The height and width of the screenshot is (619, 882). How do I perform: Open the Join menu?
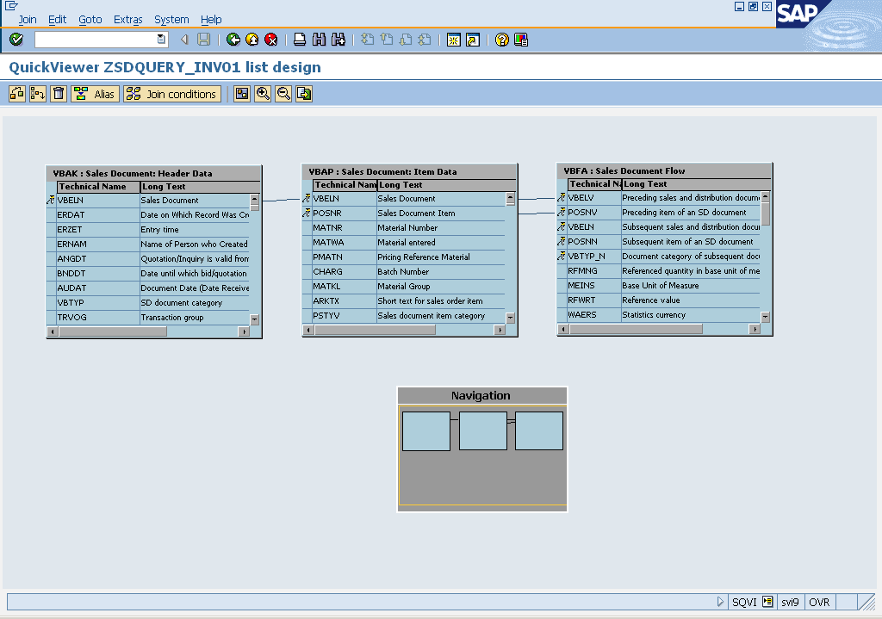27,19
